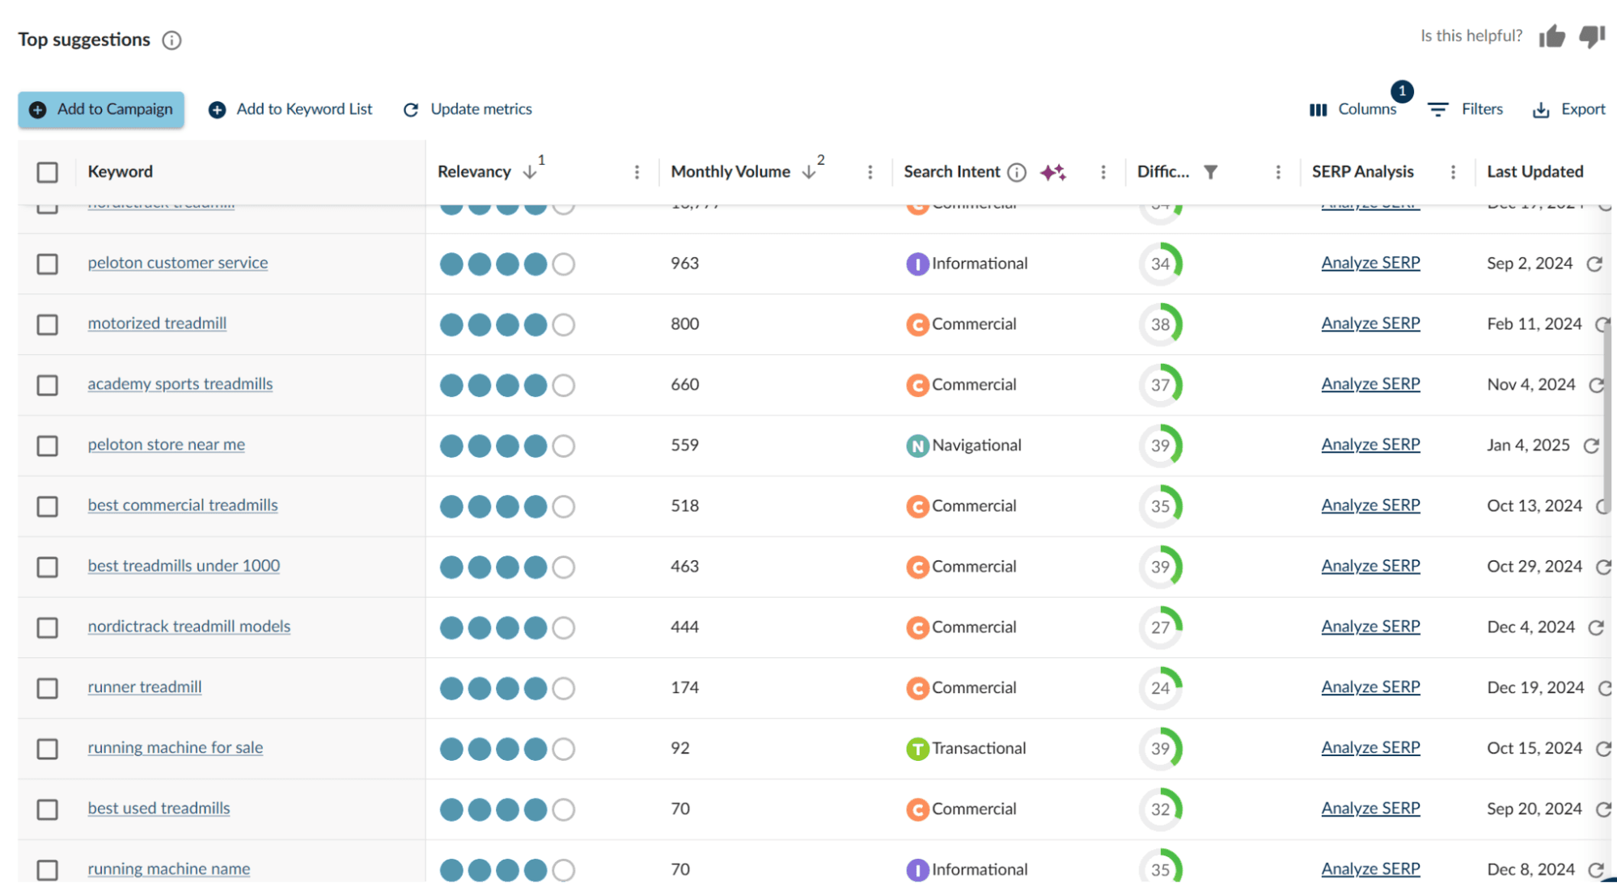Screen dimensions: 1617x883
Task: Refresh the peloton customer service row
Action: coord(1594,264)
